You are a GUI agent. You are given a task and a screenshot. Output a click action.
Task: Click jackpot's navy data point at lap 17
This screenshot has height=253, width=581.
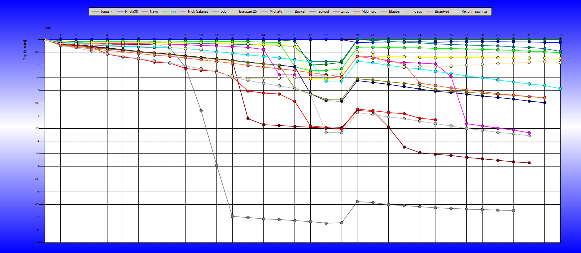point(310,94)
